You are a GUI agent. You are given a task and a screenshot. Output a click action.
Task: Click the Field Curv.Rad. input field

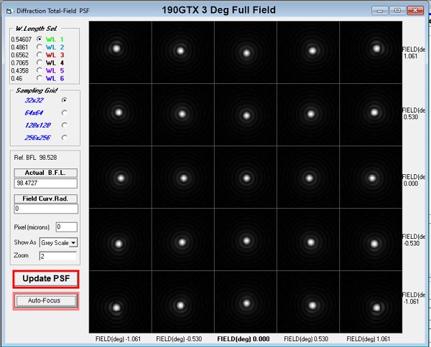pyautogui.click(x=45, y=209)
